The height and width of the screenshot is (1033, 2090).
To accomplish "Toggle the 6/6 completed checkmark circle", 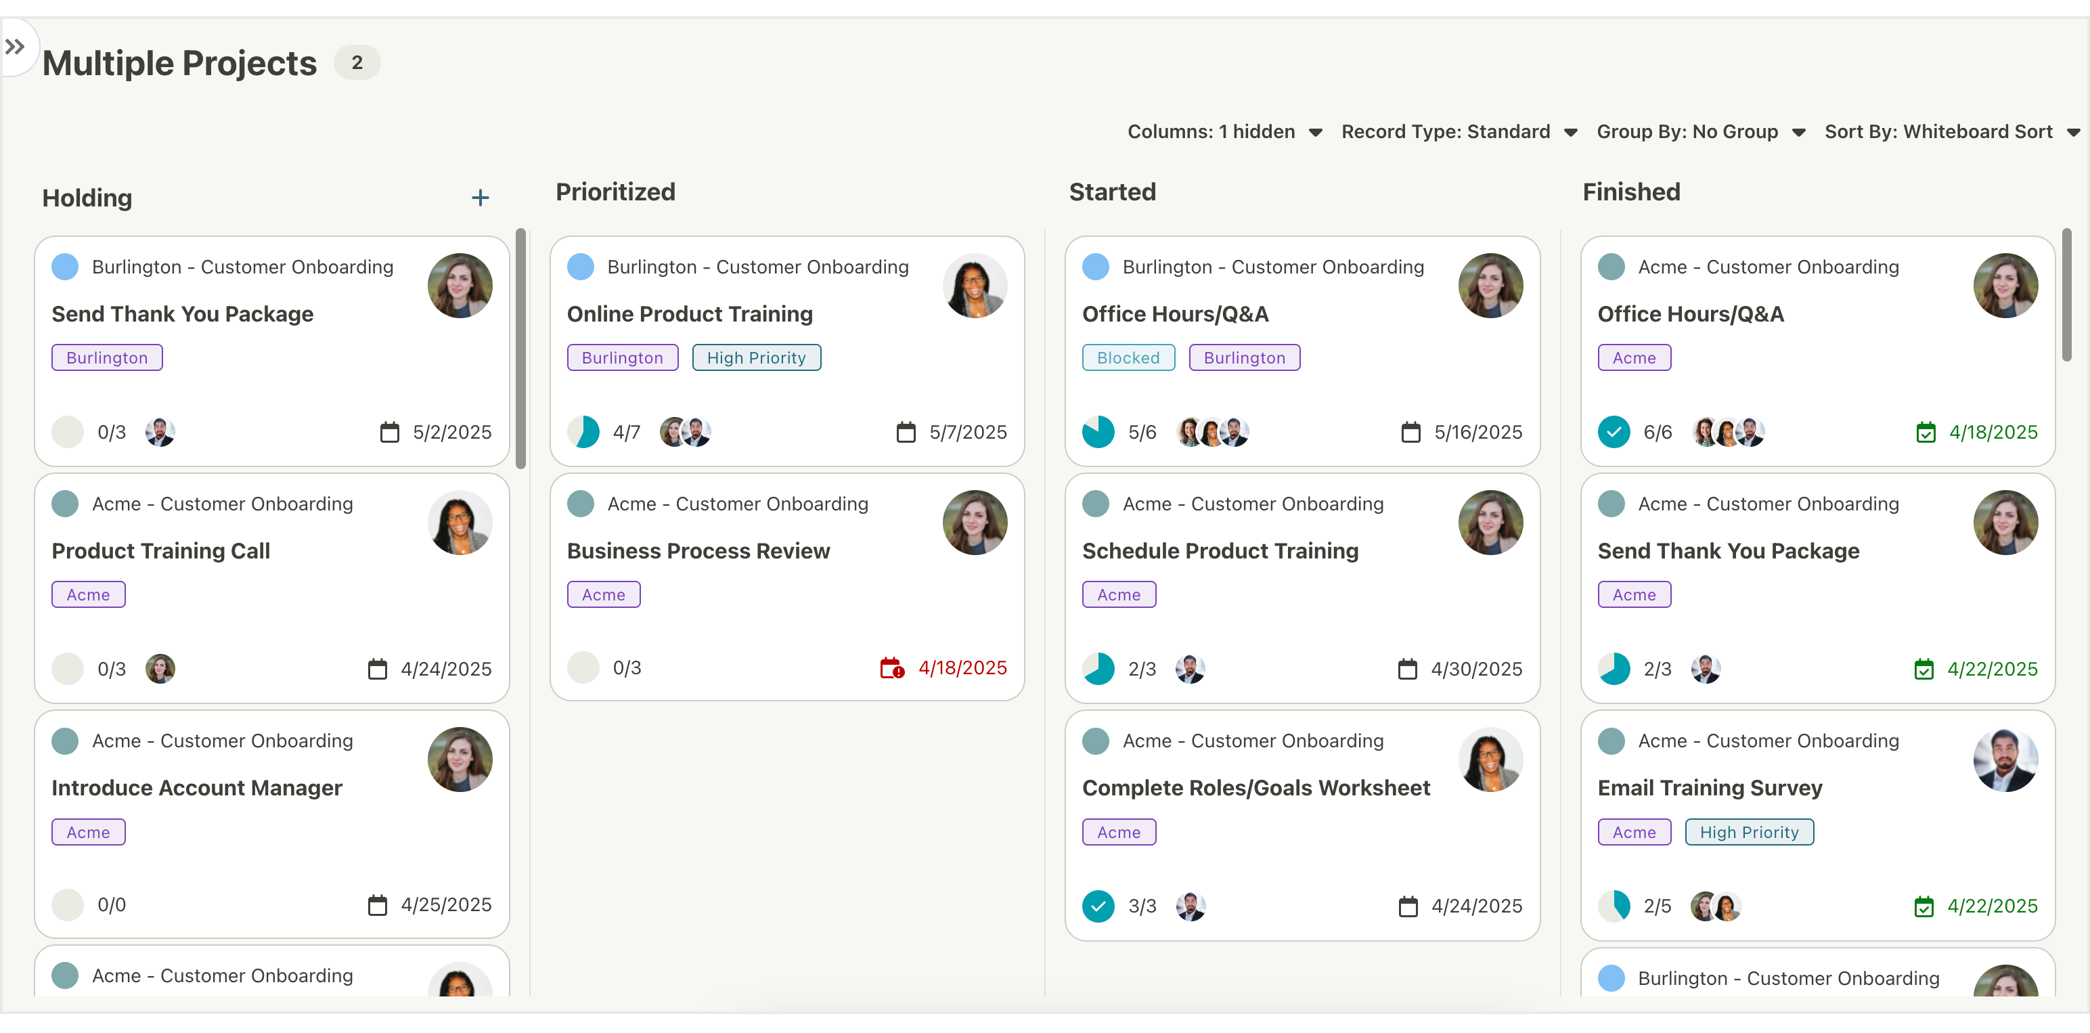I will (x=1614, y=433).
